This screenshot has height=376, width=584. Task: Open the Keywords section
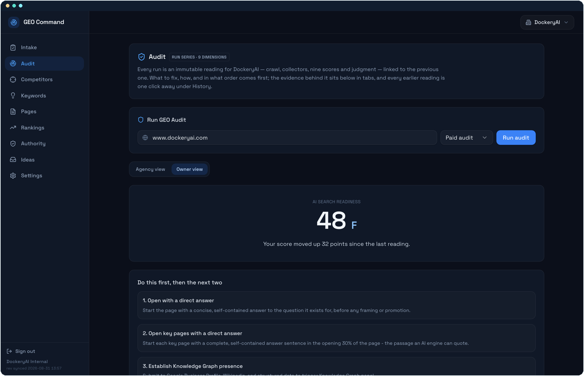tap(44, 95)
